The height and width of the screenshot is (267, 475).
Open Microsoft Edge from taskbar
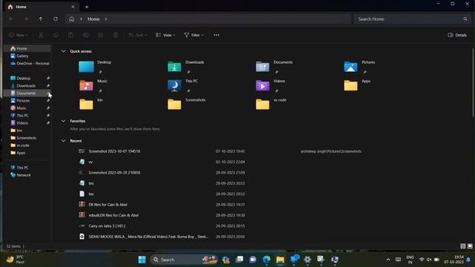(266, 260)
